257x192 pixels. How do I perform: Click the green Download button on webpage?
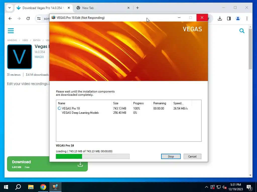pyautogui.click(x=47, y=164)
